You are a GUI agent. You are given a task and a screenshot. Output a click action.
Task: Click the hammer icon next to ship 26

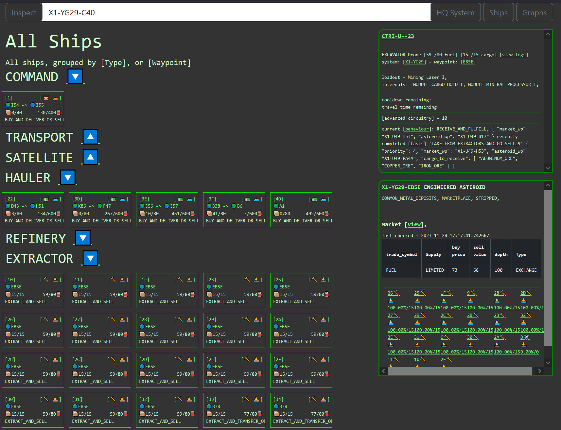[397, 293]
